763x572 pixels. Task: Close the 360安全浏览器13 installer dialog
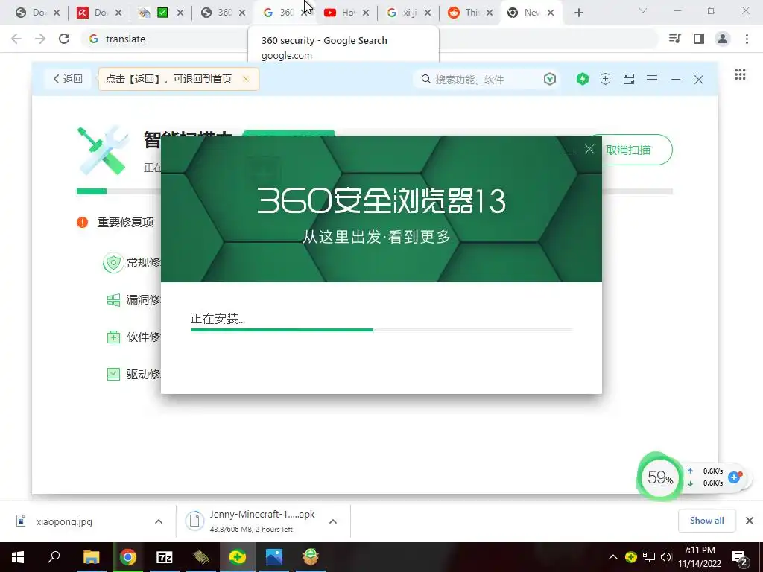tap(589, 149)
